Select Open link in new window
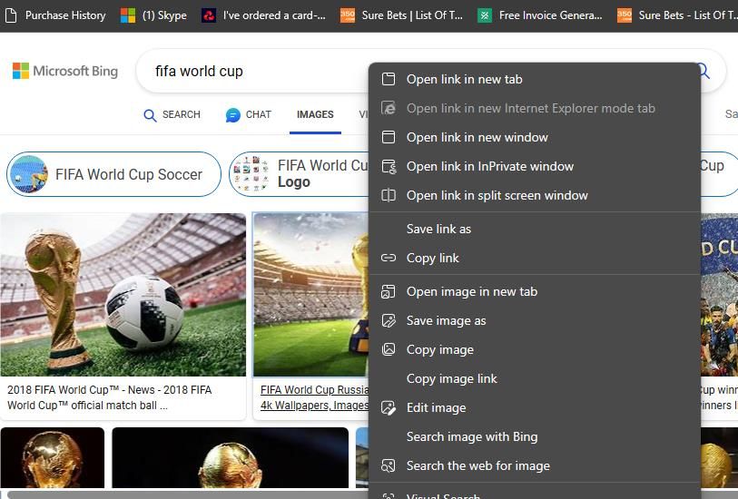 [x=535, y=137]
